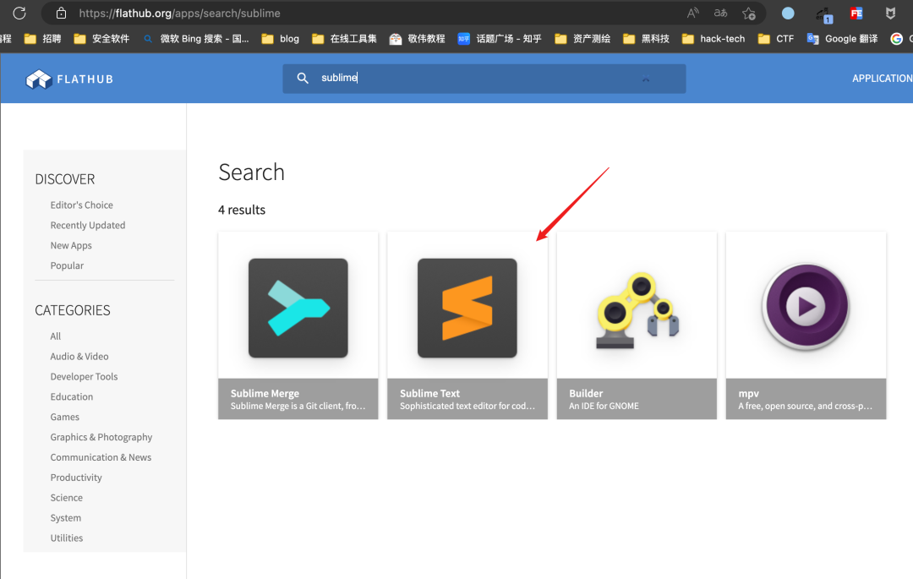913x579 pixels.
Task: Click the Builder title text
Action: 586,393
